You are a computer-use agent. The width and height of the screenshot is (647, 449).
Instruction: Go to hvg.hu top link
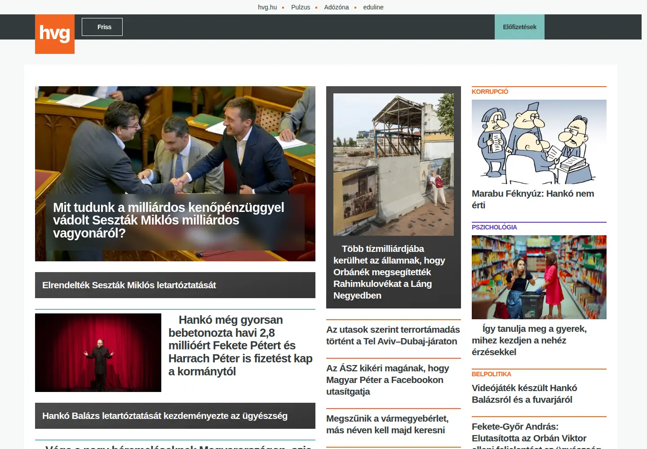267,7
